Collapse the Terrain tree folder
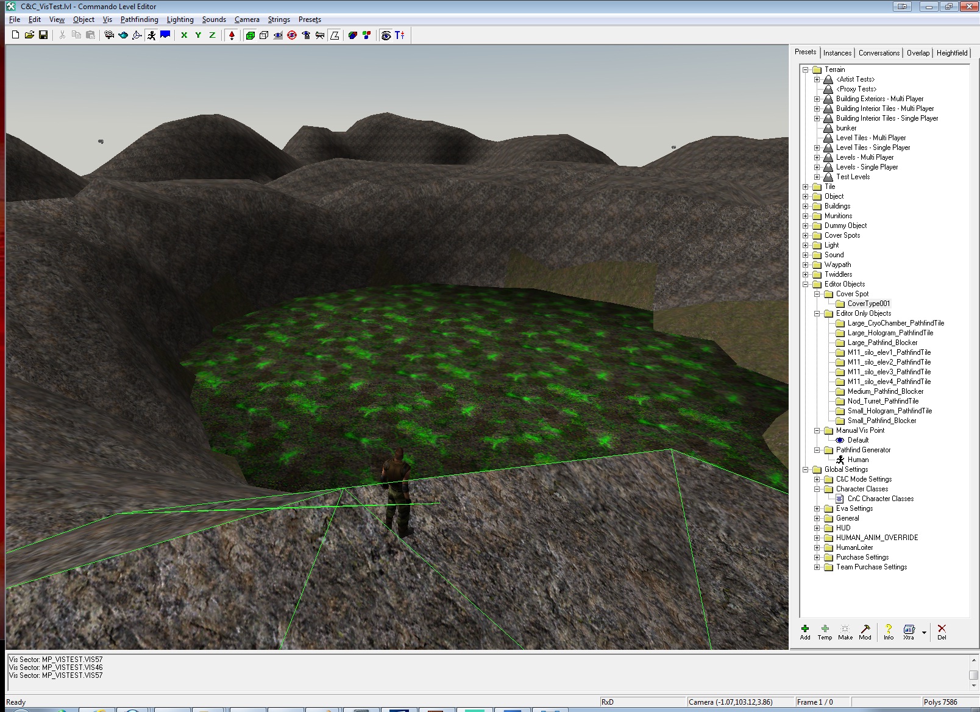This screenshot has height=712, width=980. (x=806, y=69)
